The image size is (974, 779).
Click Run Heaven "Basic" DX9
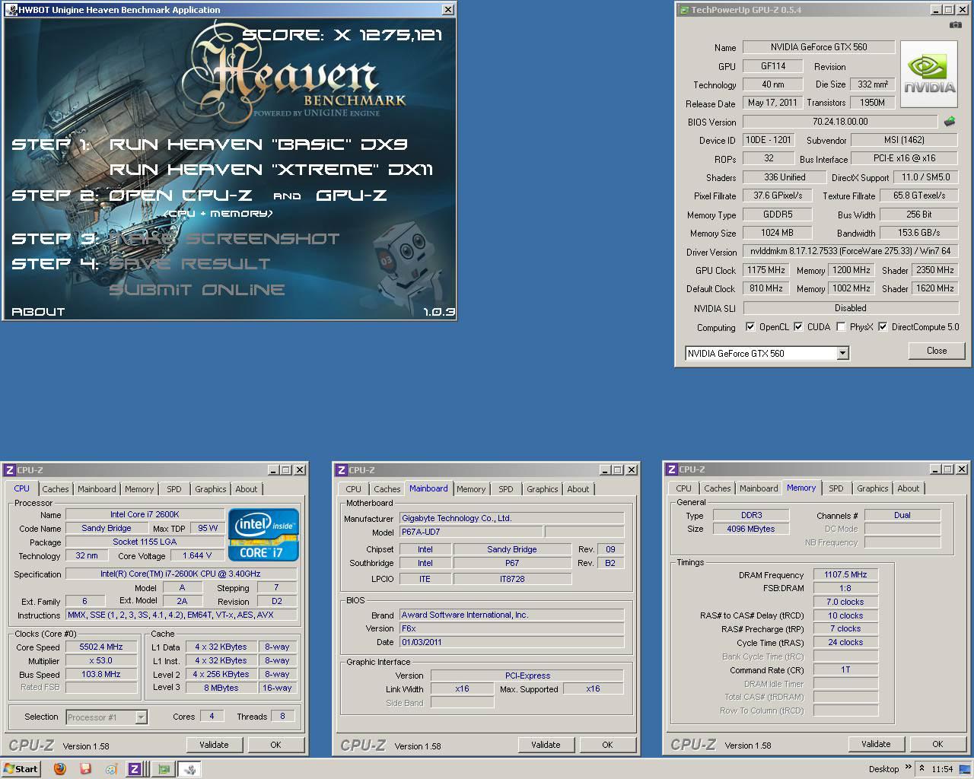click(259, 144)
